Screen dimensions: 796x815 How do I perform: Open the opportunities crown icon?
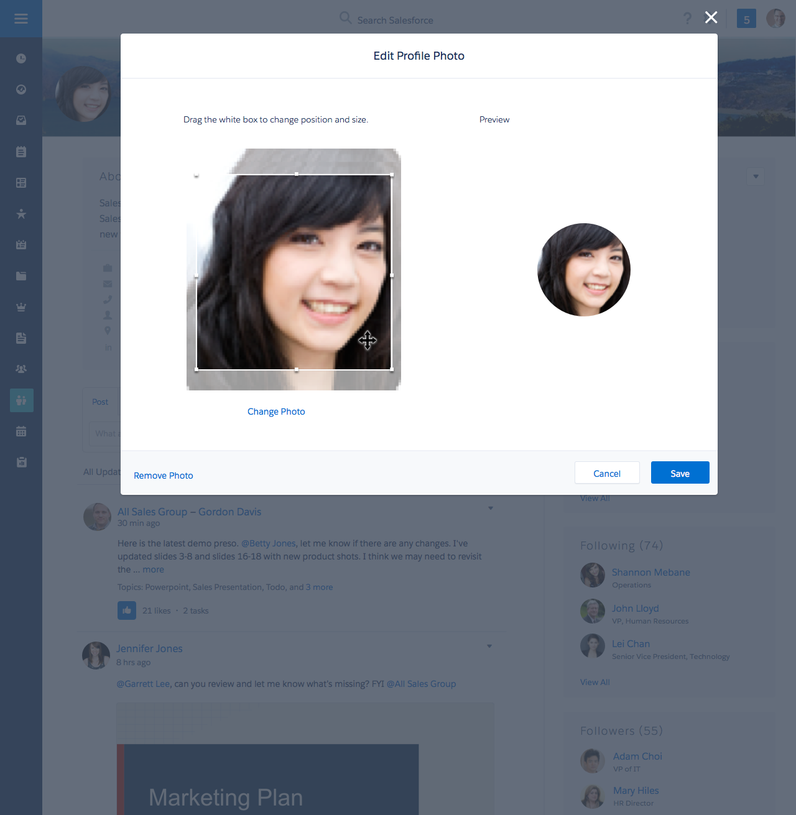pos(21,307)
